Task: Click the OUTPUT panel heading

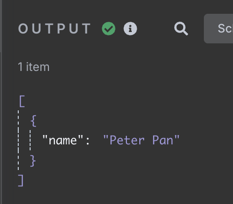Action: tap(54, 29)
